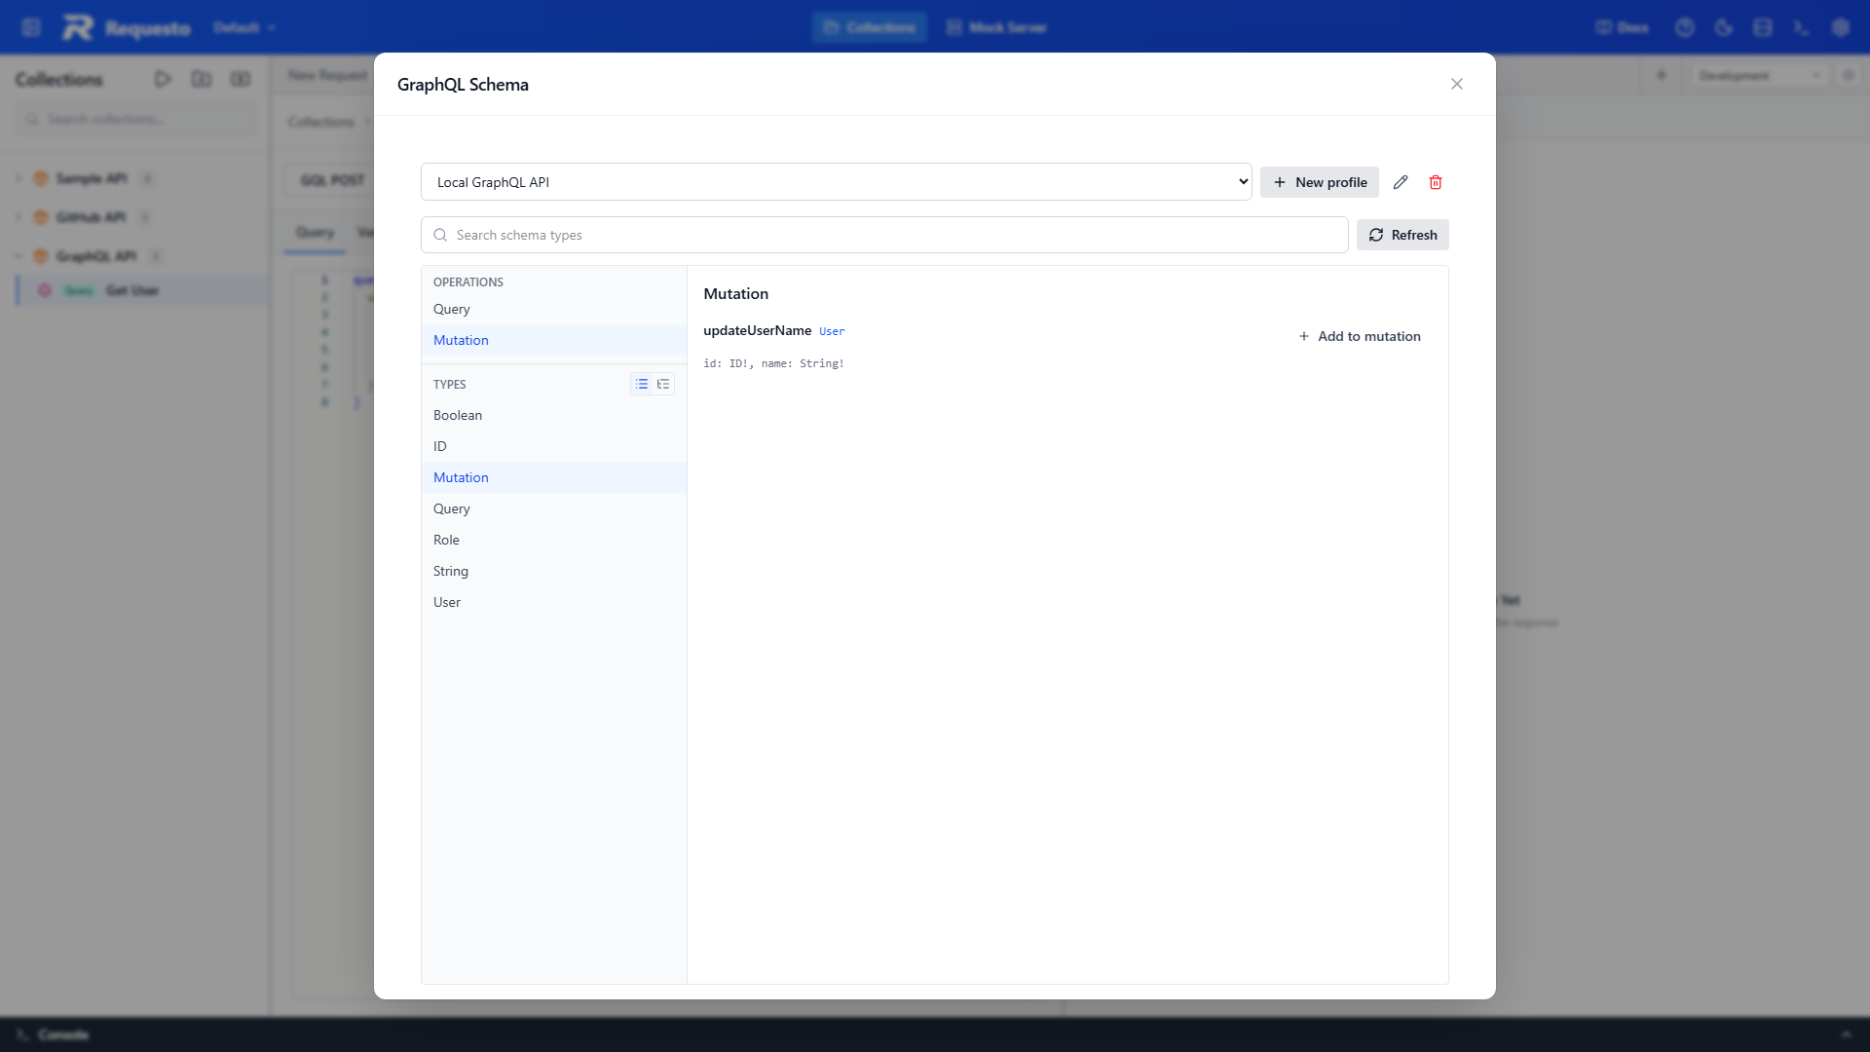This screenshot has width=1870, height=1052.
Task: Open the Local GraphQL API profile dropdown
Action: coord(837,182)
